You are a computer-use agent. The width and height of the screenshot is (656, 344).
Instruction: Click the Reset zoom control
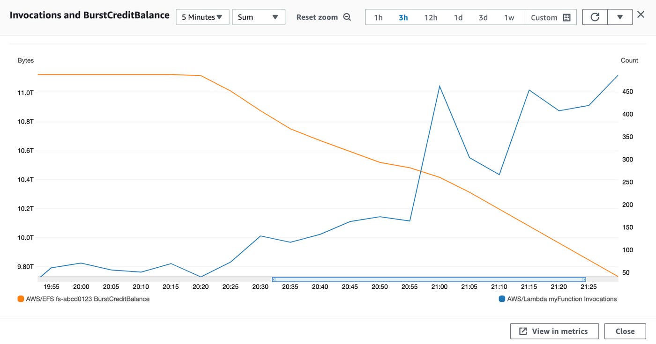click(317, 17)
